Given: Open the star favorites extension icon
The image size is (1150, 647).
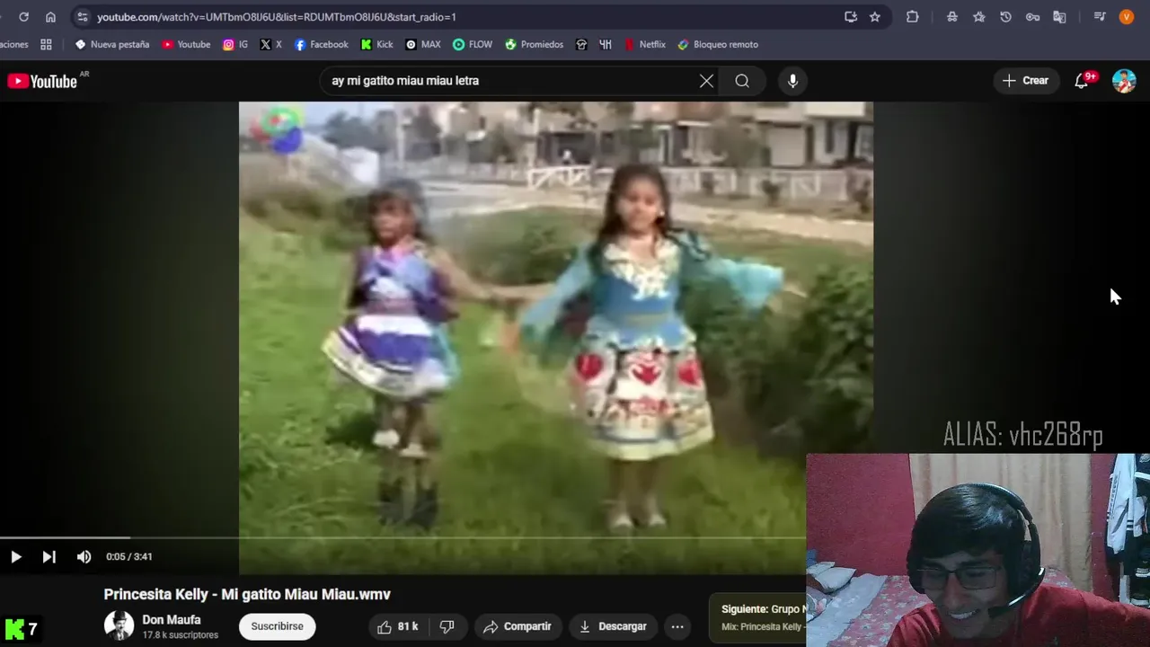Looking at the screenshot, I should 978,17.
